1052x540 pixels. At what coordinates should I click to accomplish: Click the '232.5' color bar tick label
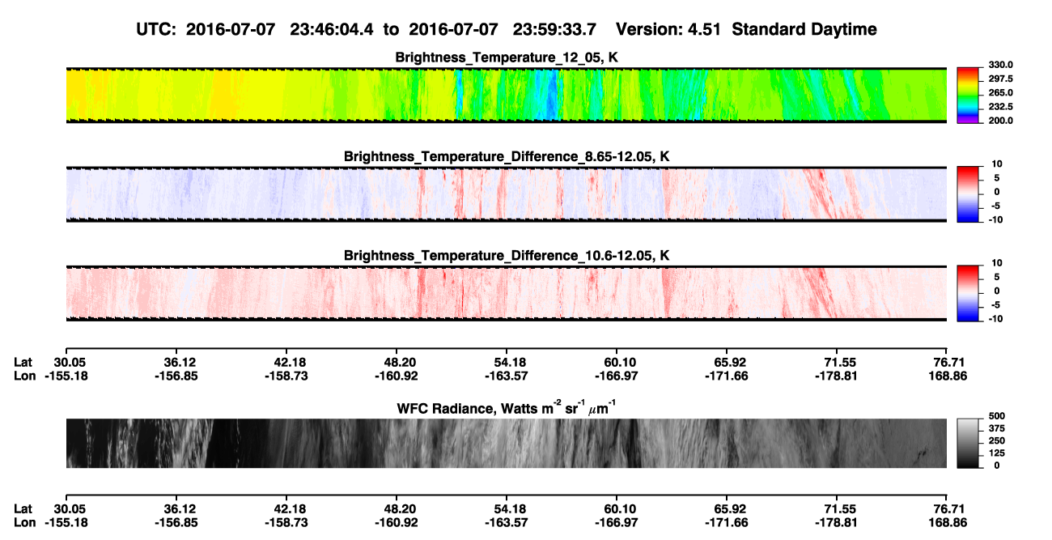coord(1000,107)
